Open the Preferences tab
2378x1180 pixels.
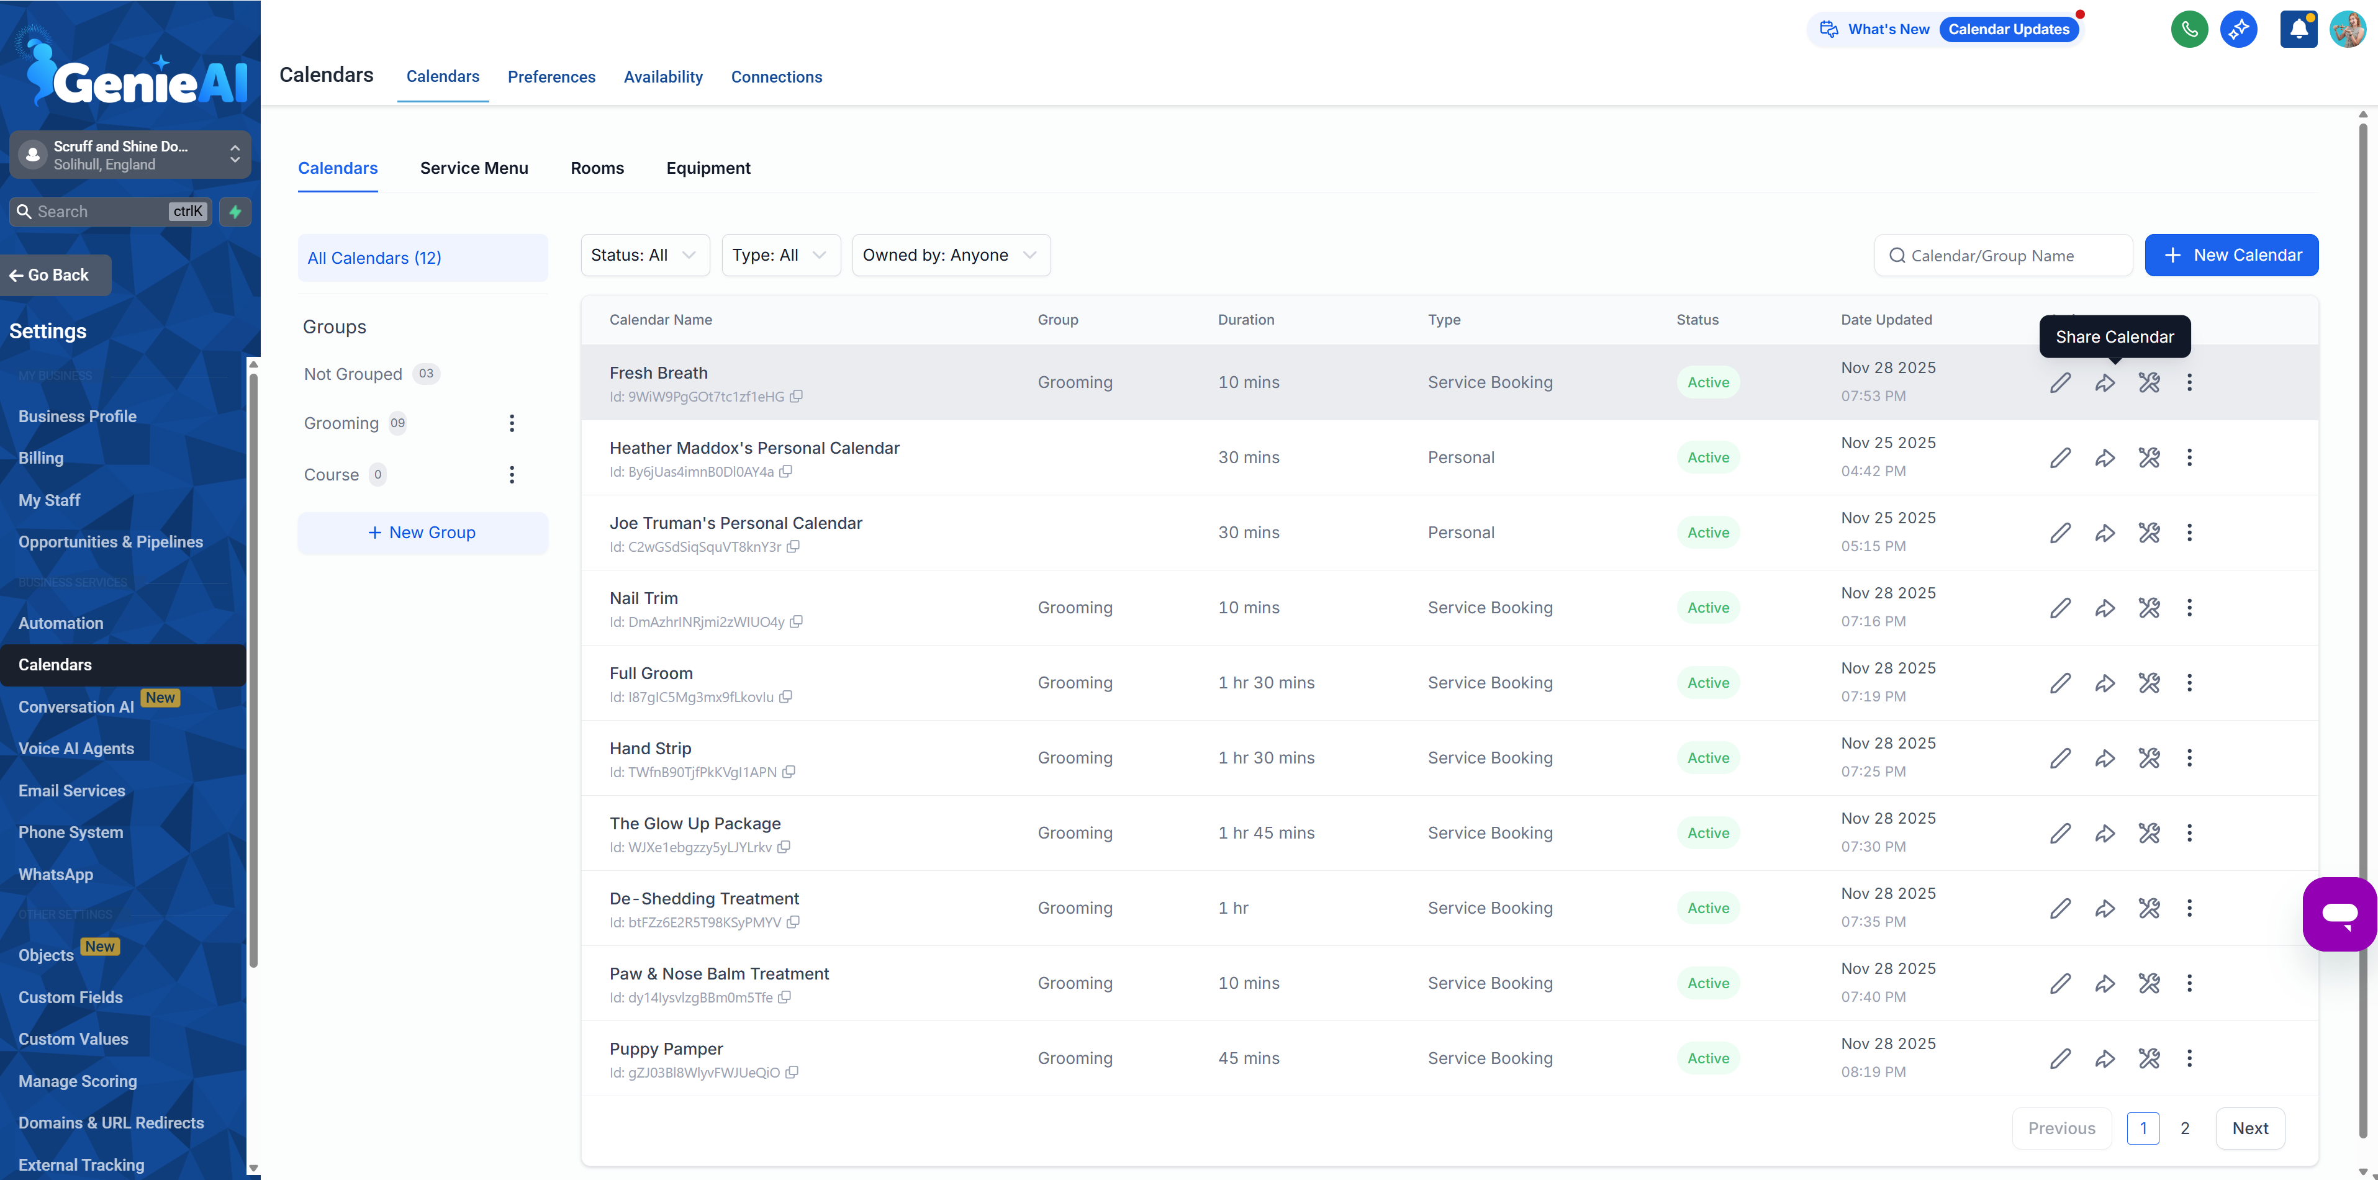point(551,76)
